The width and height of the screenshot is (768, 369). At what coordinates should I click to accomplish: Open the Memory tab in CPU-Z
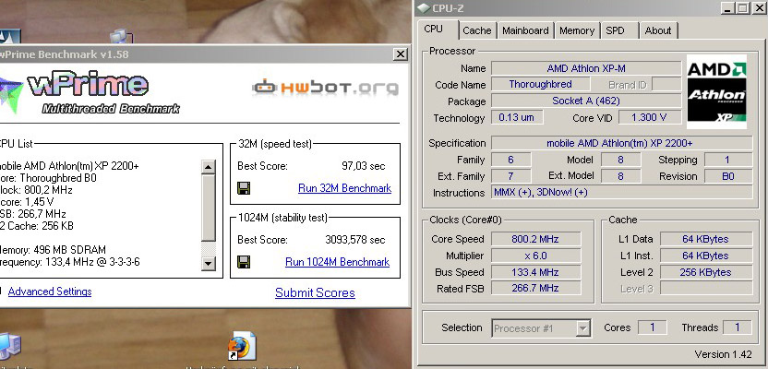(x=577, y=30)
